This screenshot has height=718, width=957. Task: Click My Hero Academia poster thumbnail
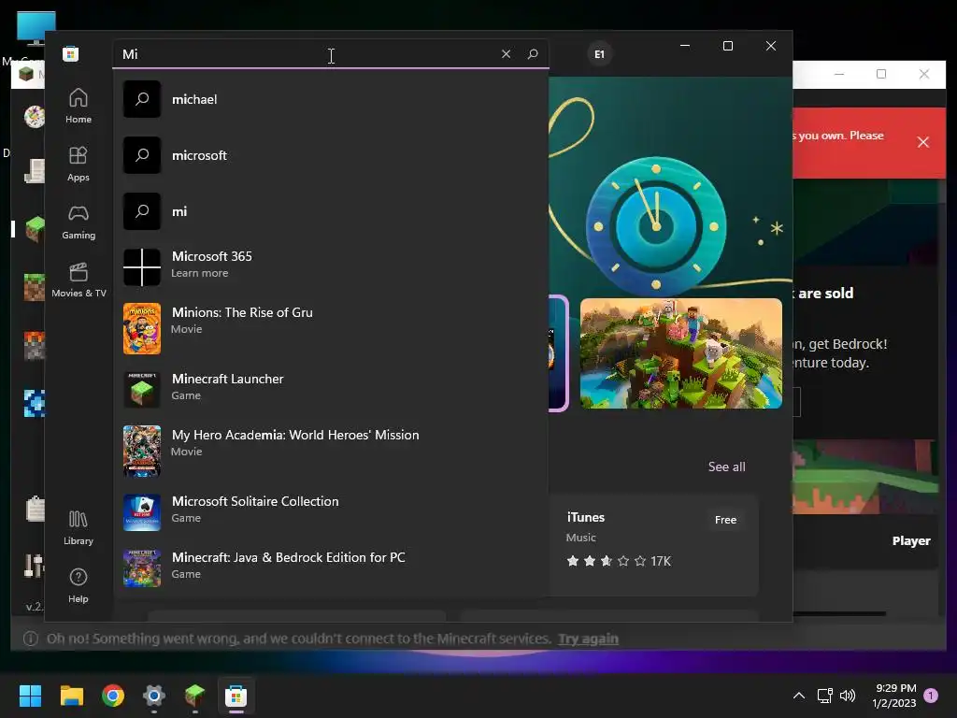coord(142,451)
